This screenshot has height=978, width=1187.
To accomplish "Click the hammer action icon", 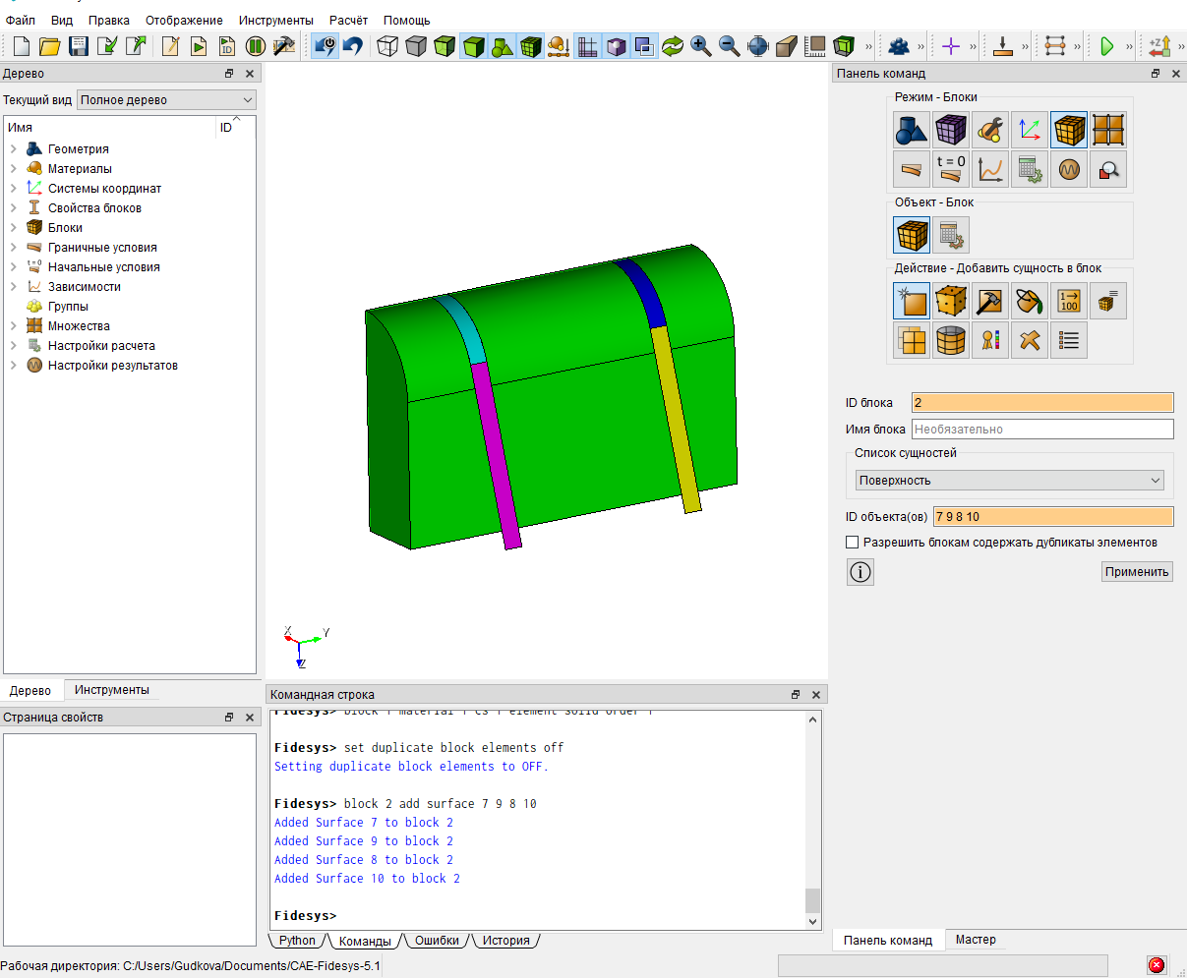I will coord(990,301).
